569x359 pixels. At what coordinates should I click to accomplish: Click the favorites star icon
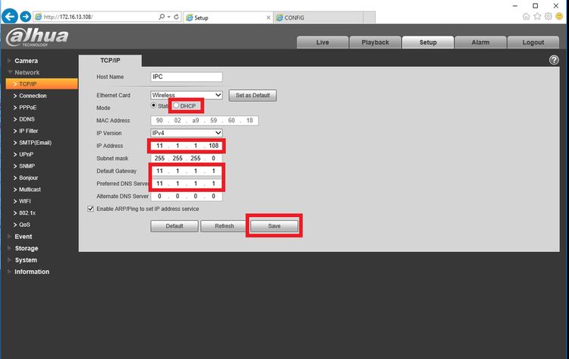click(537, 17)
